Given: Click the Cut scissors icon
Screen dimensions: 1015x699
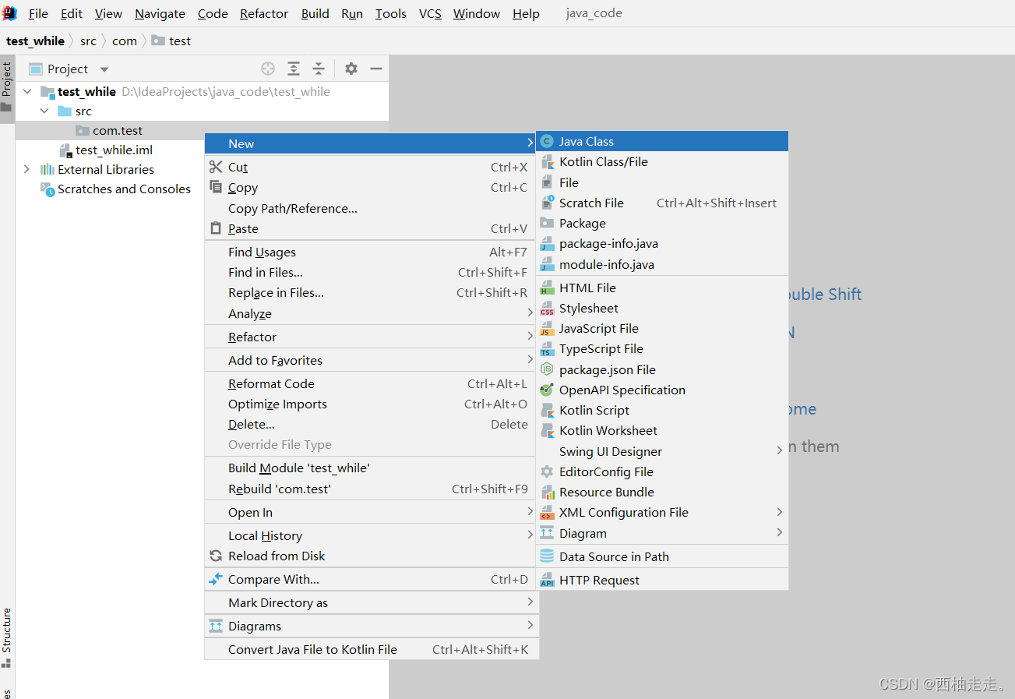Looking at the screenshot, I should coord(216,167).
